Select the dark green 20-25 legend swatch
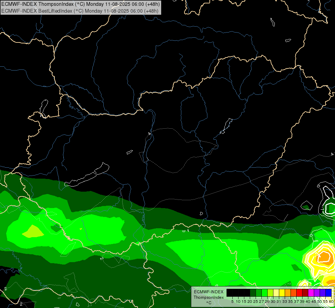The height and width of the screenshot is (308, 335). 253,293
